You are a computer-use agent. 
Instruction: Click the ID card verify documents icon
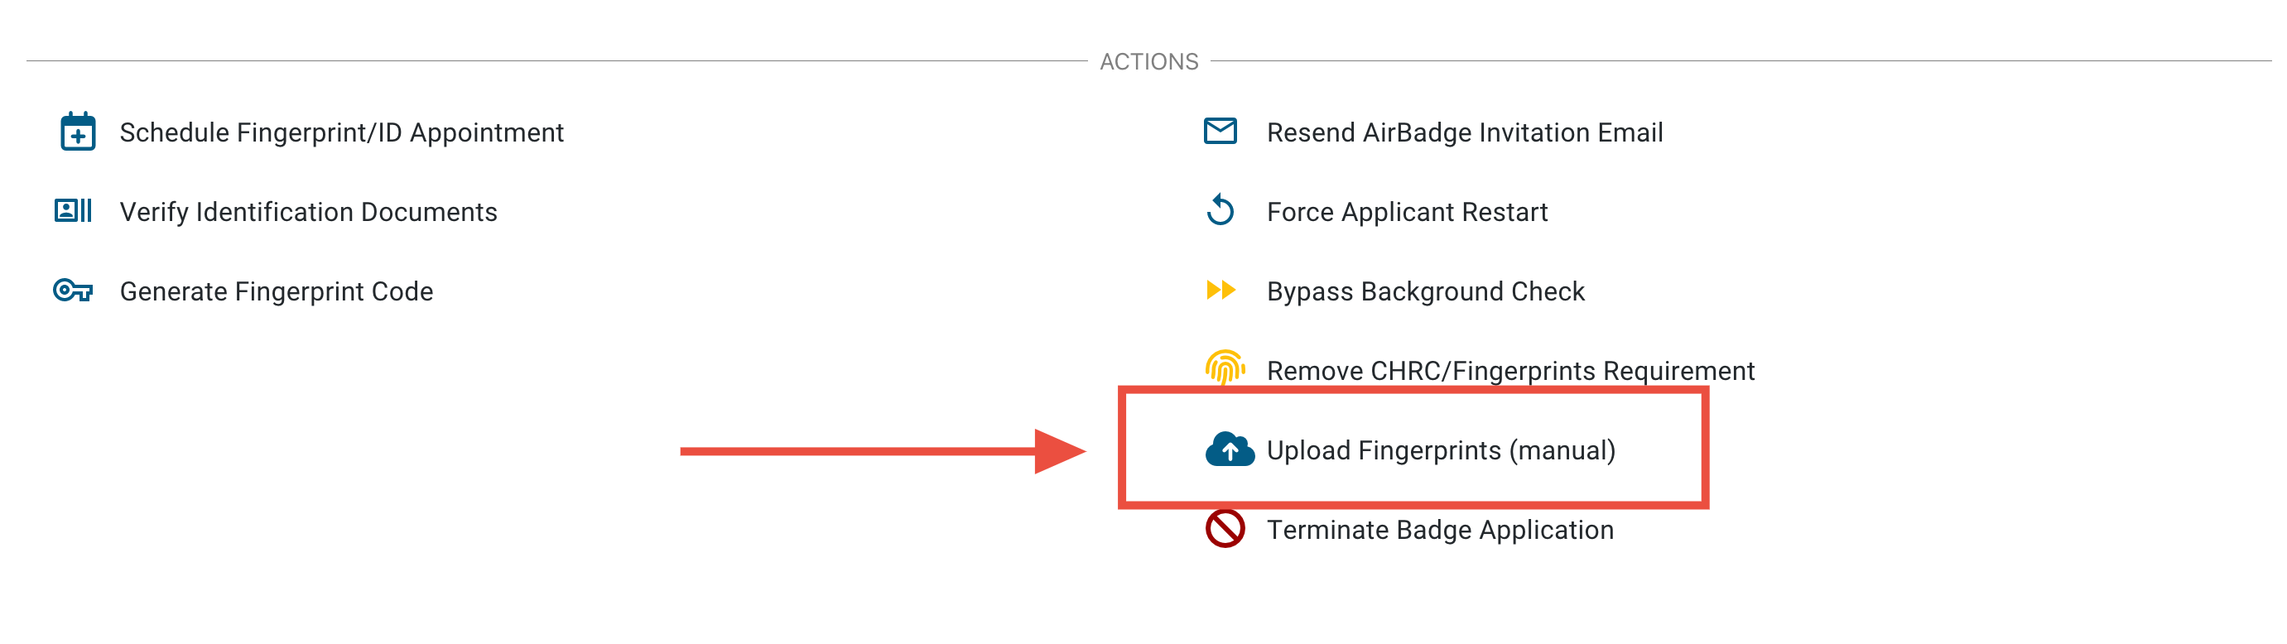pyautogui.click(x=74, y=211)
